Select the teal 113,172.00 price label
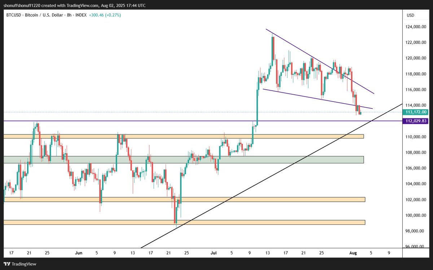Screen dimensions: 433x270 click(416, 112)
